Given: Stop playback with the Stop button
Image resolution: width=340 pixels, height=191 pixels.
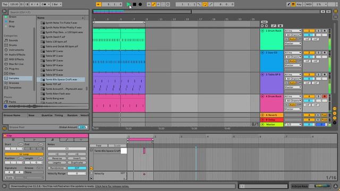Looking at the screenshot, I should click(134, 4).
